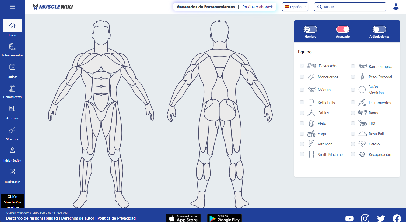Click the Rutinas calendar icon
The width and height of the screenshot is (406, 222).
pos(12,67)
